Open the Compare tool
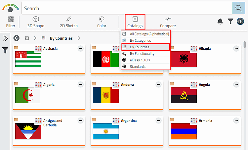248x150 pixels. pos(168,22)
